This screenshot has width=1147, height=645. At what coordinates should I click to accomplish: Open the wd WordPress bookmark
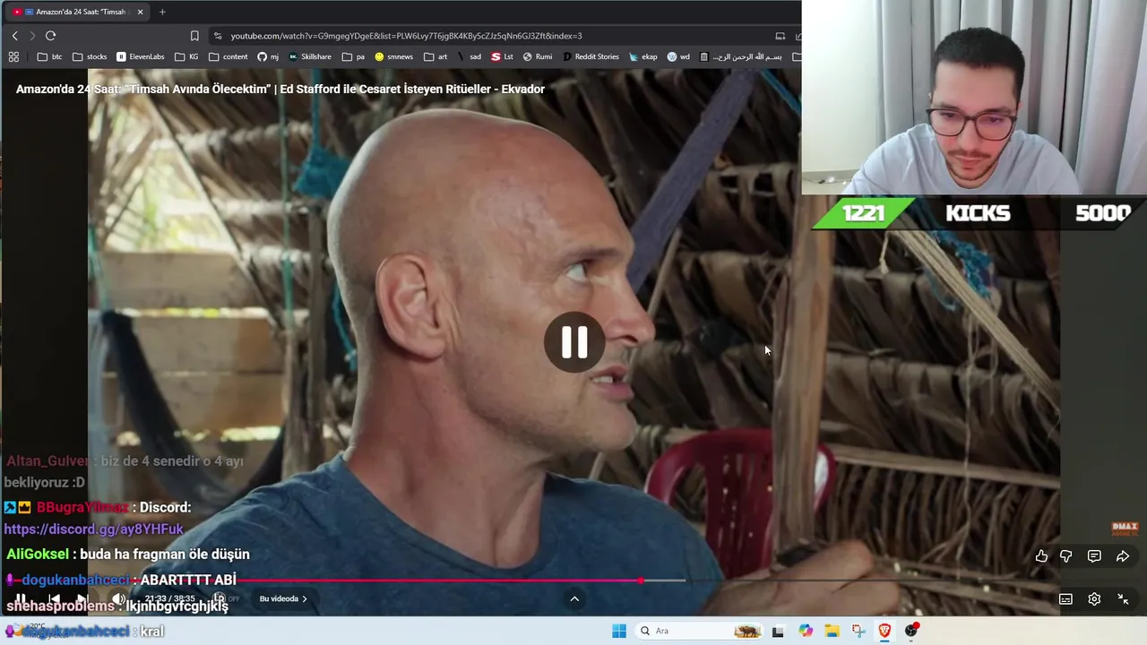coord(678,56)
